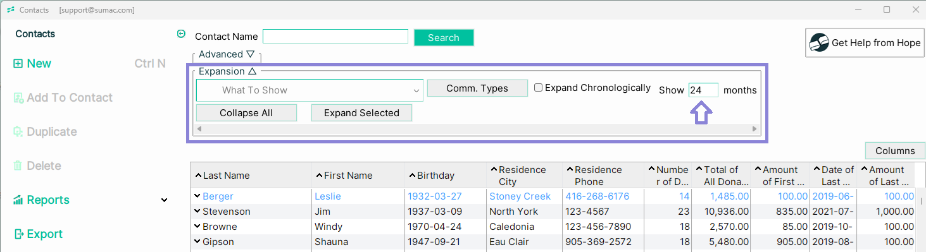926x252 pixels.
Task: Open the Reports submenu chevron
Action: coord(164,200)
